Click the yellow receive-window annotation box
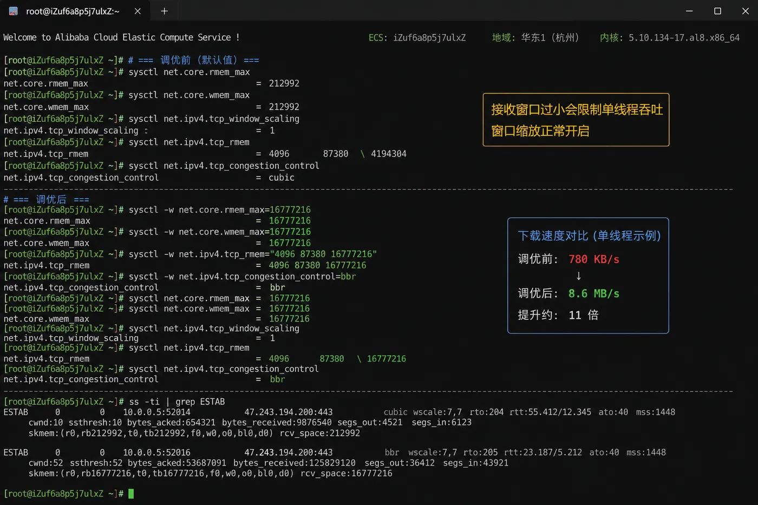Image resolution: width=758 pixels, height=505 pixels. (x=576, y=120)
